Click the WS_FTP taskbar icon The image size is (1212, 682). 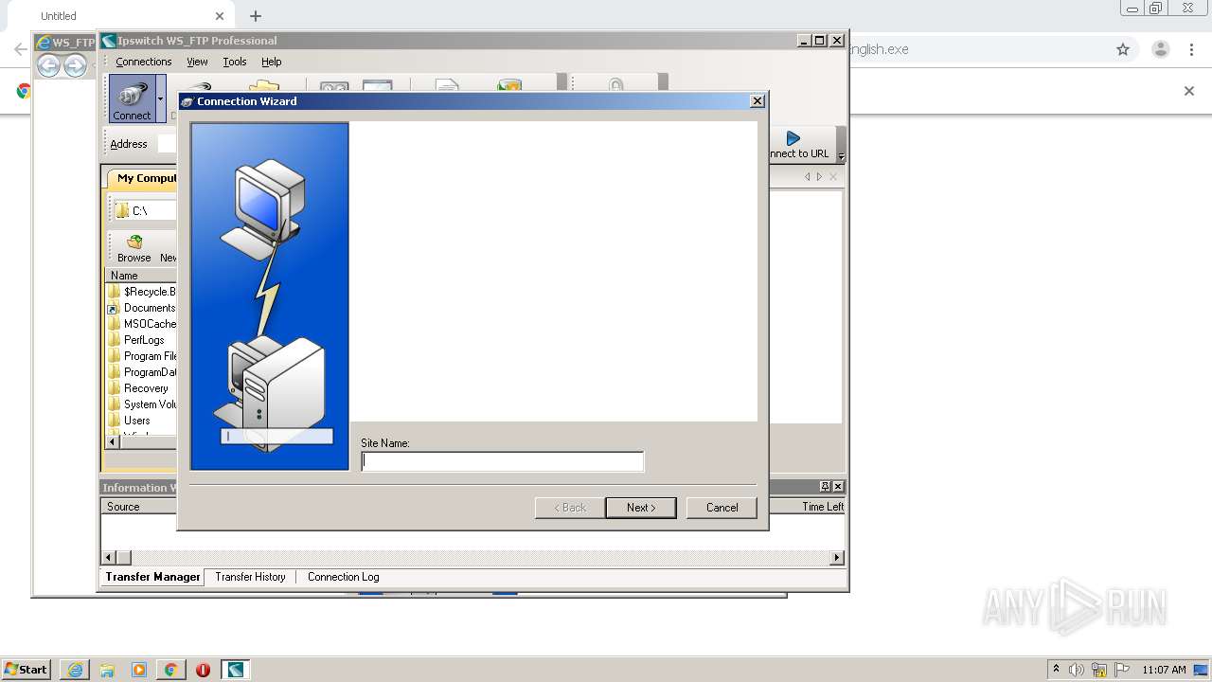click(236, 670)
